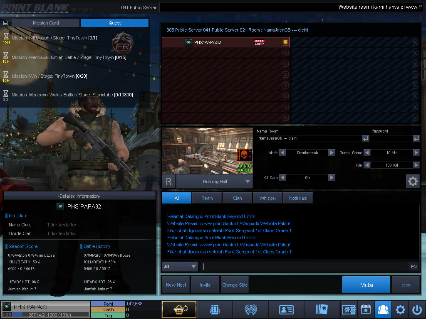Open the calendar star event icon

click(x=366, y=309)
